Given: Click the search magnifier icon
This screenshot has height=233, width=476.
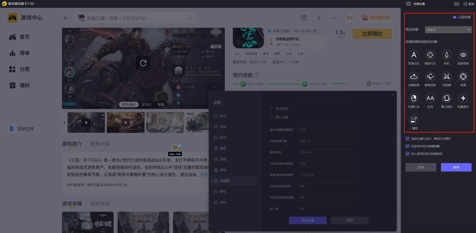Looking at the screenshot, I should 190,18.
